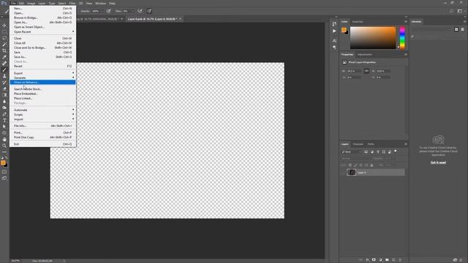Image resolution: width=468 pixels, height=263 pixels.
Task: Select the Clone Stamp tool
Action: (4, 76)
